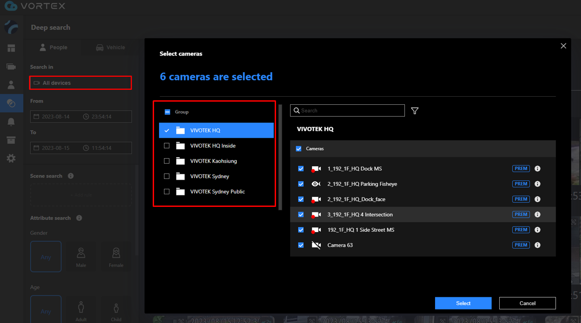The width and height of the screenshot is (581, 323).
Task: Click the filter funnel icon beside search
Action: [415, 111]
